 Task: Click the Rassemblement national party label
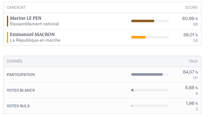click(x=34, y=24)
